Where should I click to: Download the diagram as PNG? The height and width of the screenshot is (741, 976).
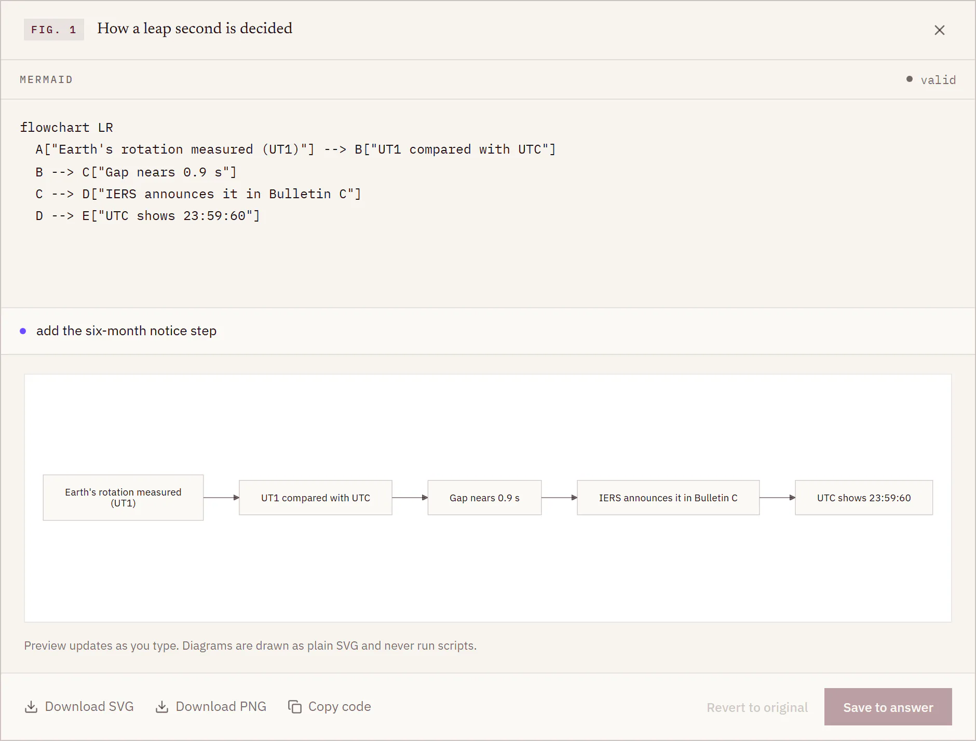[211, 707]
